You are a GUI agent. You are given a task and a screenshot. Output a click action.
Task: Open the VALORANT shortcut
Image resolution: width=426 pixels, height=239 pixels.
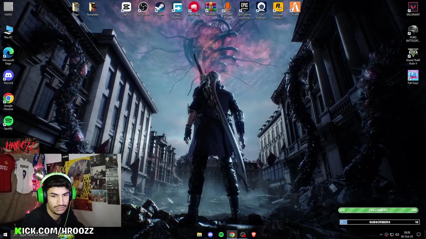click(x=413, y=9)
